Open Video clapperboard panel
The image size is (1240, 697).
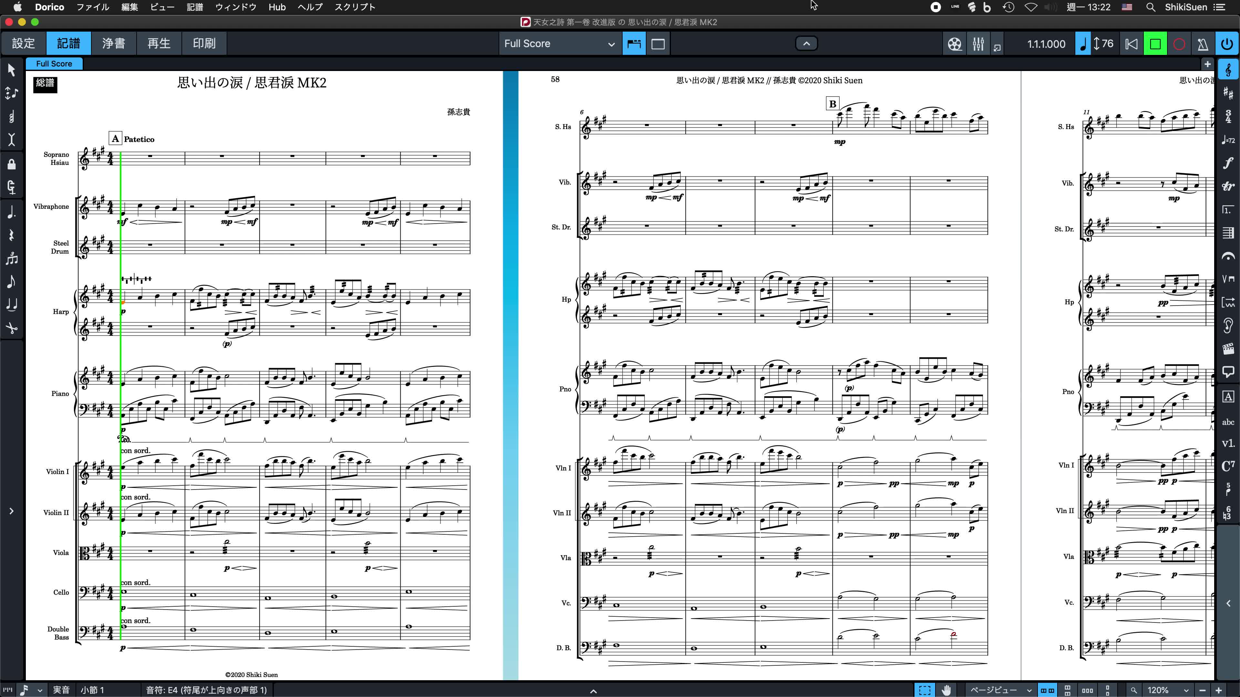[1228, 349]
